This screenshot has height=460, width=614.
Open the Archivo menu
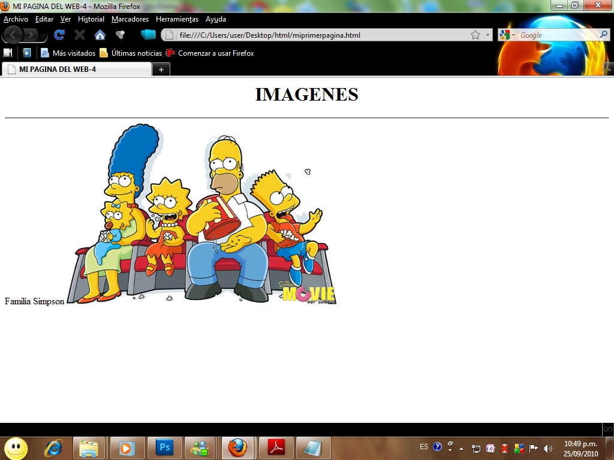coord(16,19)
